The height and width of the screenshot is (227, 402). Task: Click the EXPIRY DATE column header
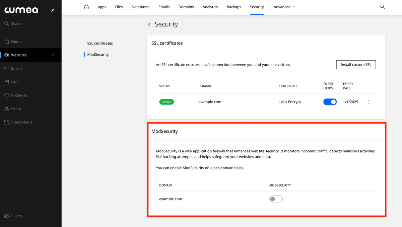[348, 86]
